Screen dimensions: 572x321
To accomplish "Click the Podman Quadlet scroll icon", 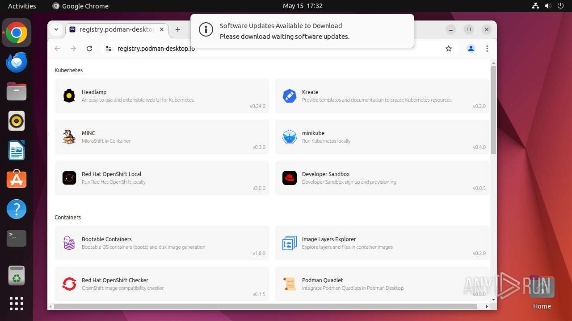I will (290, 284).
